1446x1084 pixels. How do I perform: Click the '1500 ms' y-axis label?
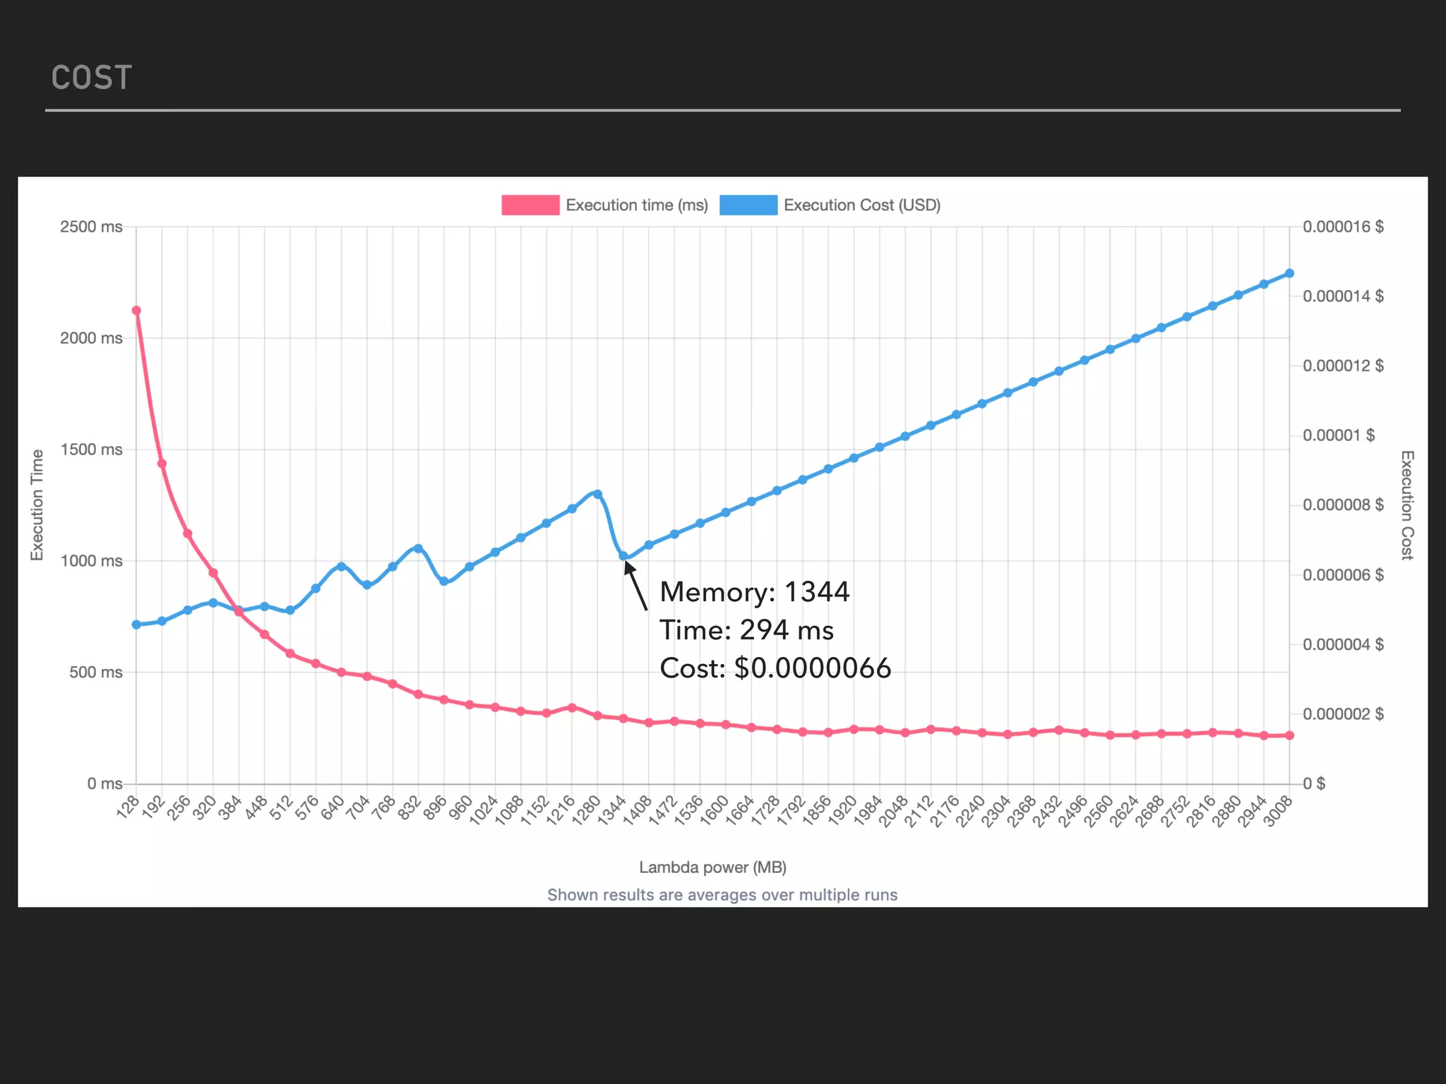click(x=91, y=450)
